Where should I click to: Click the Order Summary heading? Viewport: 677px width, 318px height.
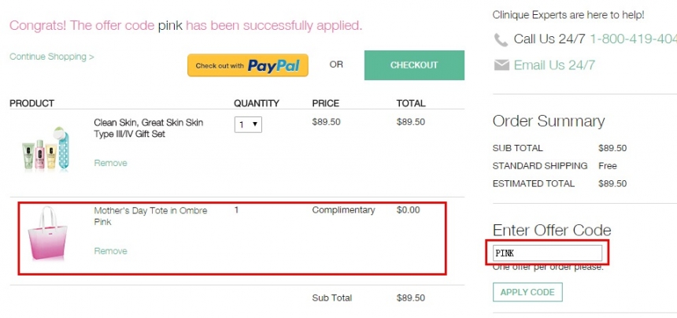(x=549, y=121)
